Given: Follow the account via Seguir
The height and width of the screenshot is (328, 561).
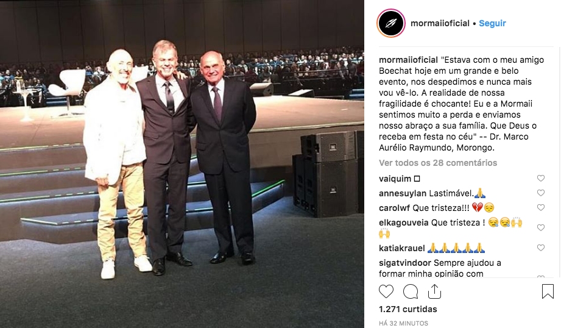Looking at the screenshot, I should (x=492, y=23).
